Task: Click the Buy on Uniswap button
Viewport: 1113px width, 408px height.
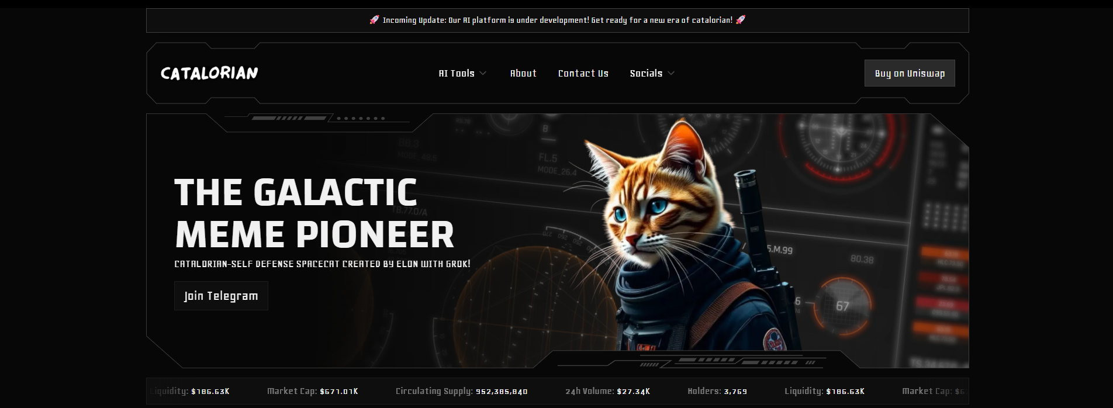Action: [x=910, y=73]
